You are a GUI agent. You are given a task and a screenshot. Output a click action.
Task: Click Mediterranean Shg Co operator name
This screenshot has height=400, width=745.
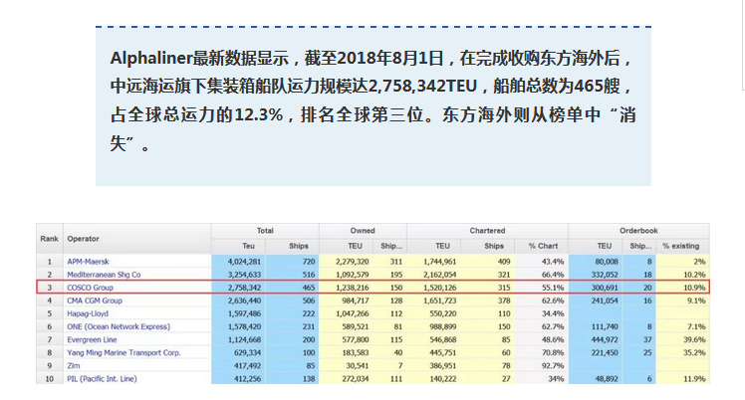point(105,274)
